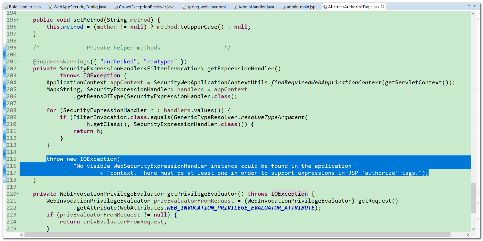Open the spring-web-mvc.xml tab
The width and height of the screenshot is (483, 241).
pos(204,7)
